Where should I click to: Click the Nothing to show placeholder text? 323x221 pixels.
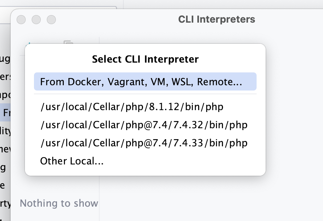click(x=59, y=203)
